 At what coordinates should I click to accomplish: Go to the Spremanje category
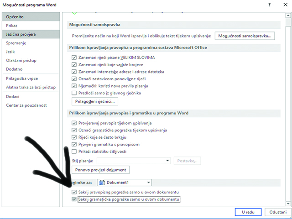click(x=31, y=43)
